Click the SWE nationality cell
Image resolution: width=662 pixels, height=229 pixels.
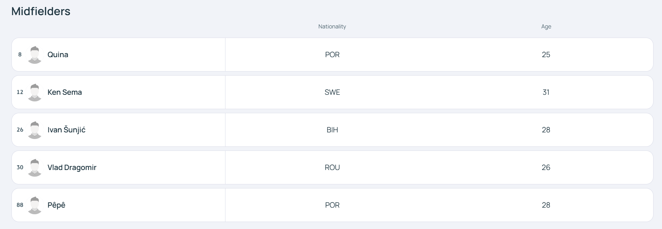332,92
